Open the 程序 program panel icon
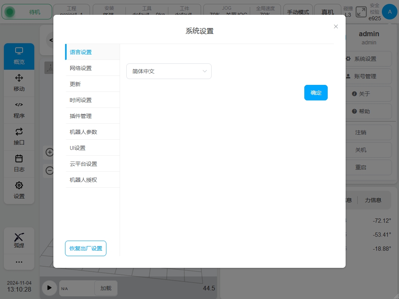This screenshot has width=399, height=299. (19, 105)
